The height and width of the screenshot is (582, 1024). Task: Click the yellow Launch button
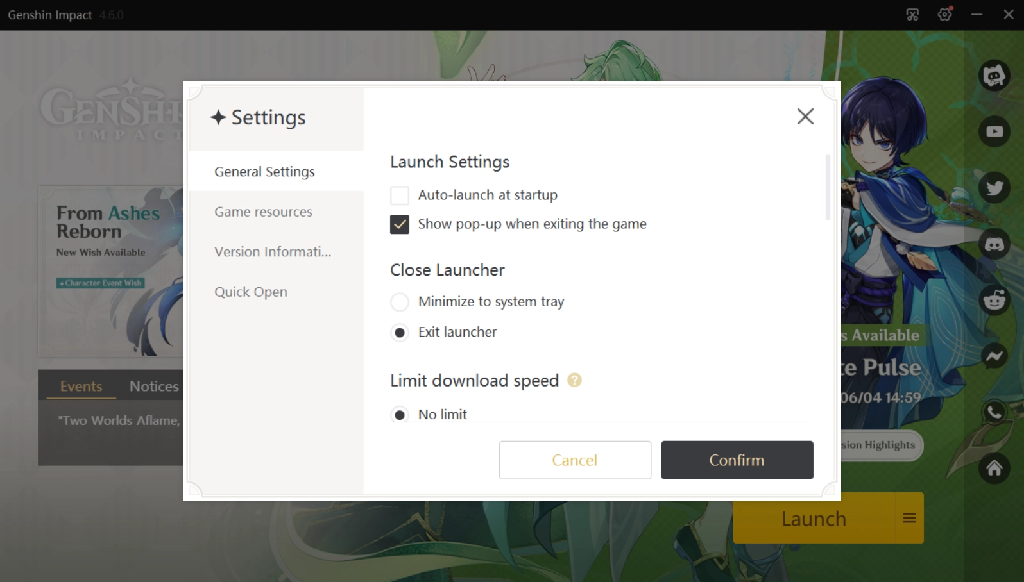point(814,518)
